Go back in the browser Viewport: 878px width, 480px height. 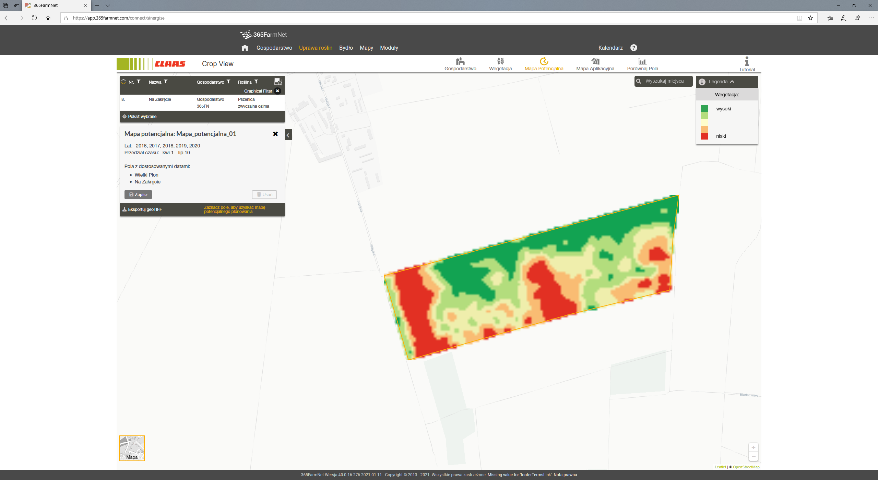pos(7,18)
